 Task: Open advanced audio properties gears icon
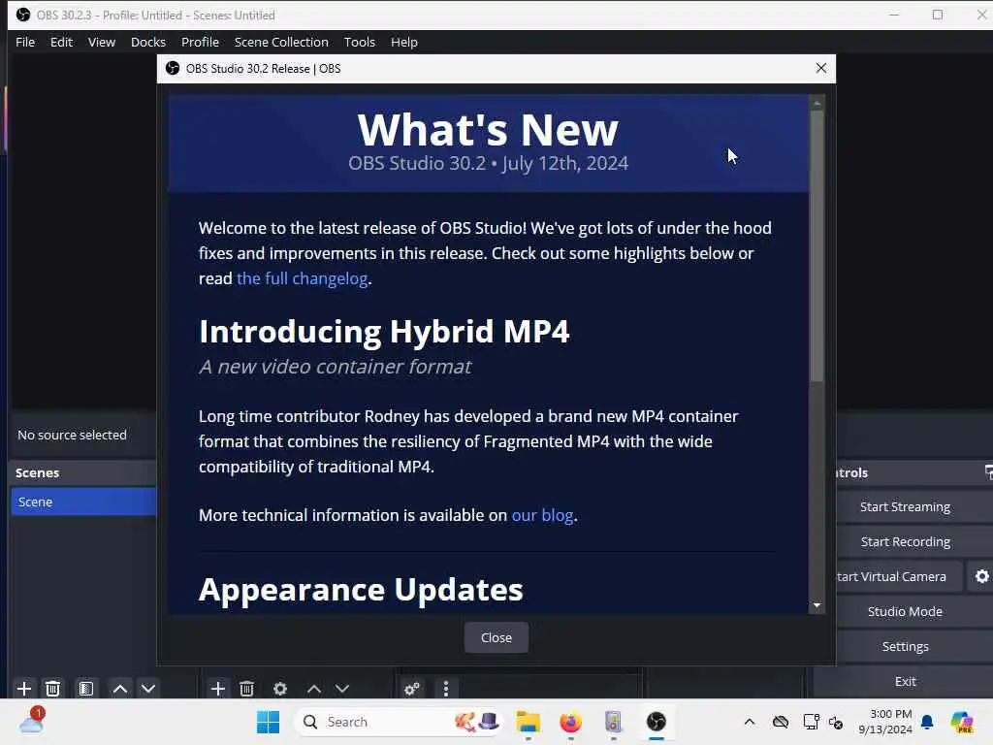[411, 688]
